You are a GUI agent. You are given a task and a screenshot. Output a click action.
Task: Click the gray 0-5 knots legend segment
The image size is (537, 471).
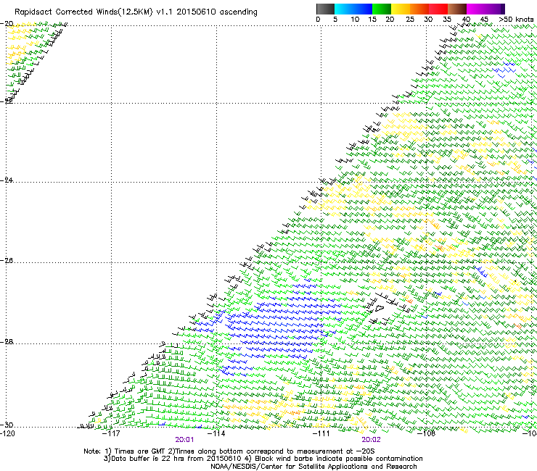click(325, 9)
